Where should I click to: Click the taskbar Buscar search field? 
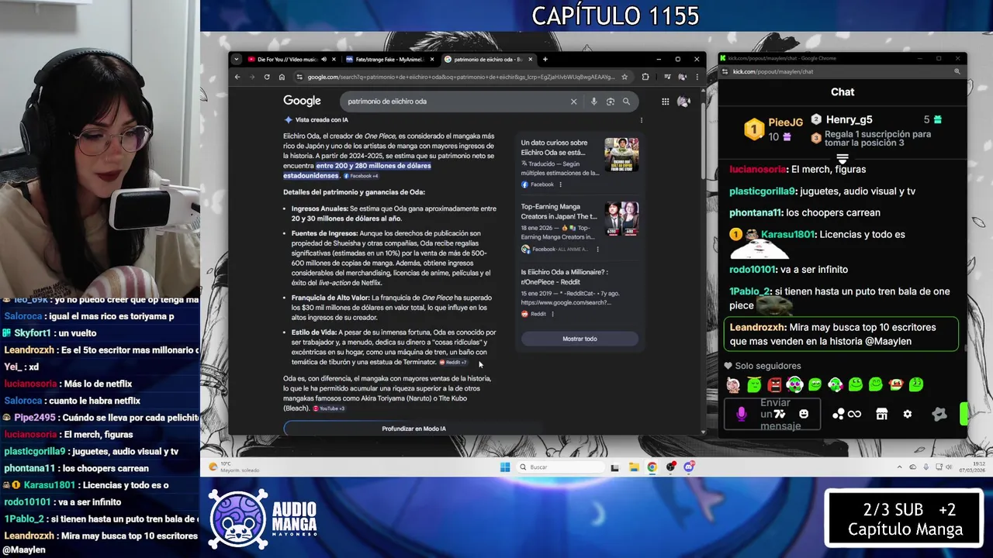click(561, 467)
